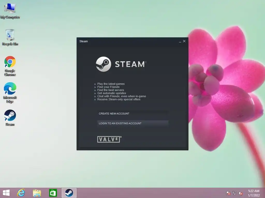Open the Windows Start button

click(x=6, y=193)
